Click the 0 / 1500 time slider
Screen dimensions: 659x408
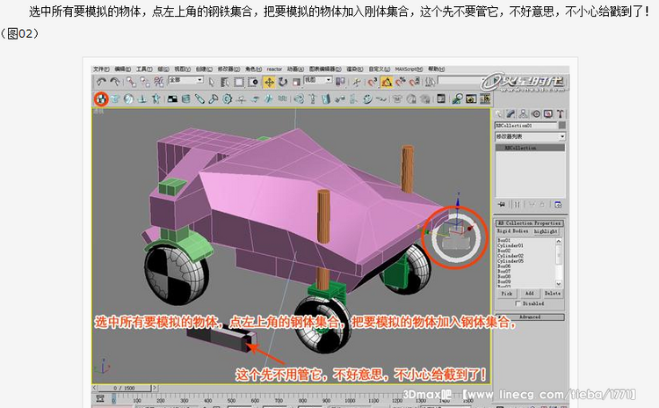125,388
